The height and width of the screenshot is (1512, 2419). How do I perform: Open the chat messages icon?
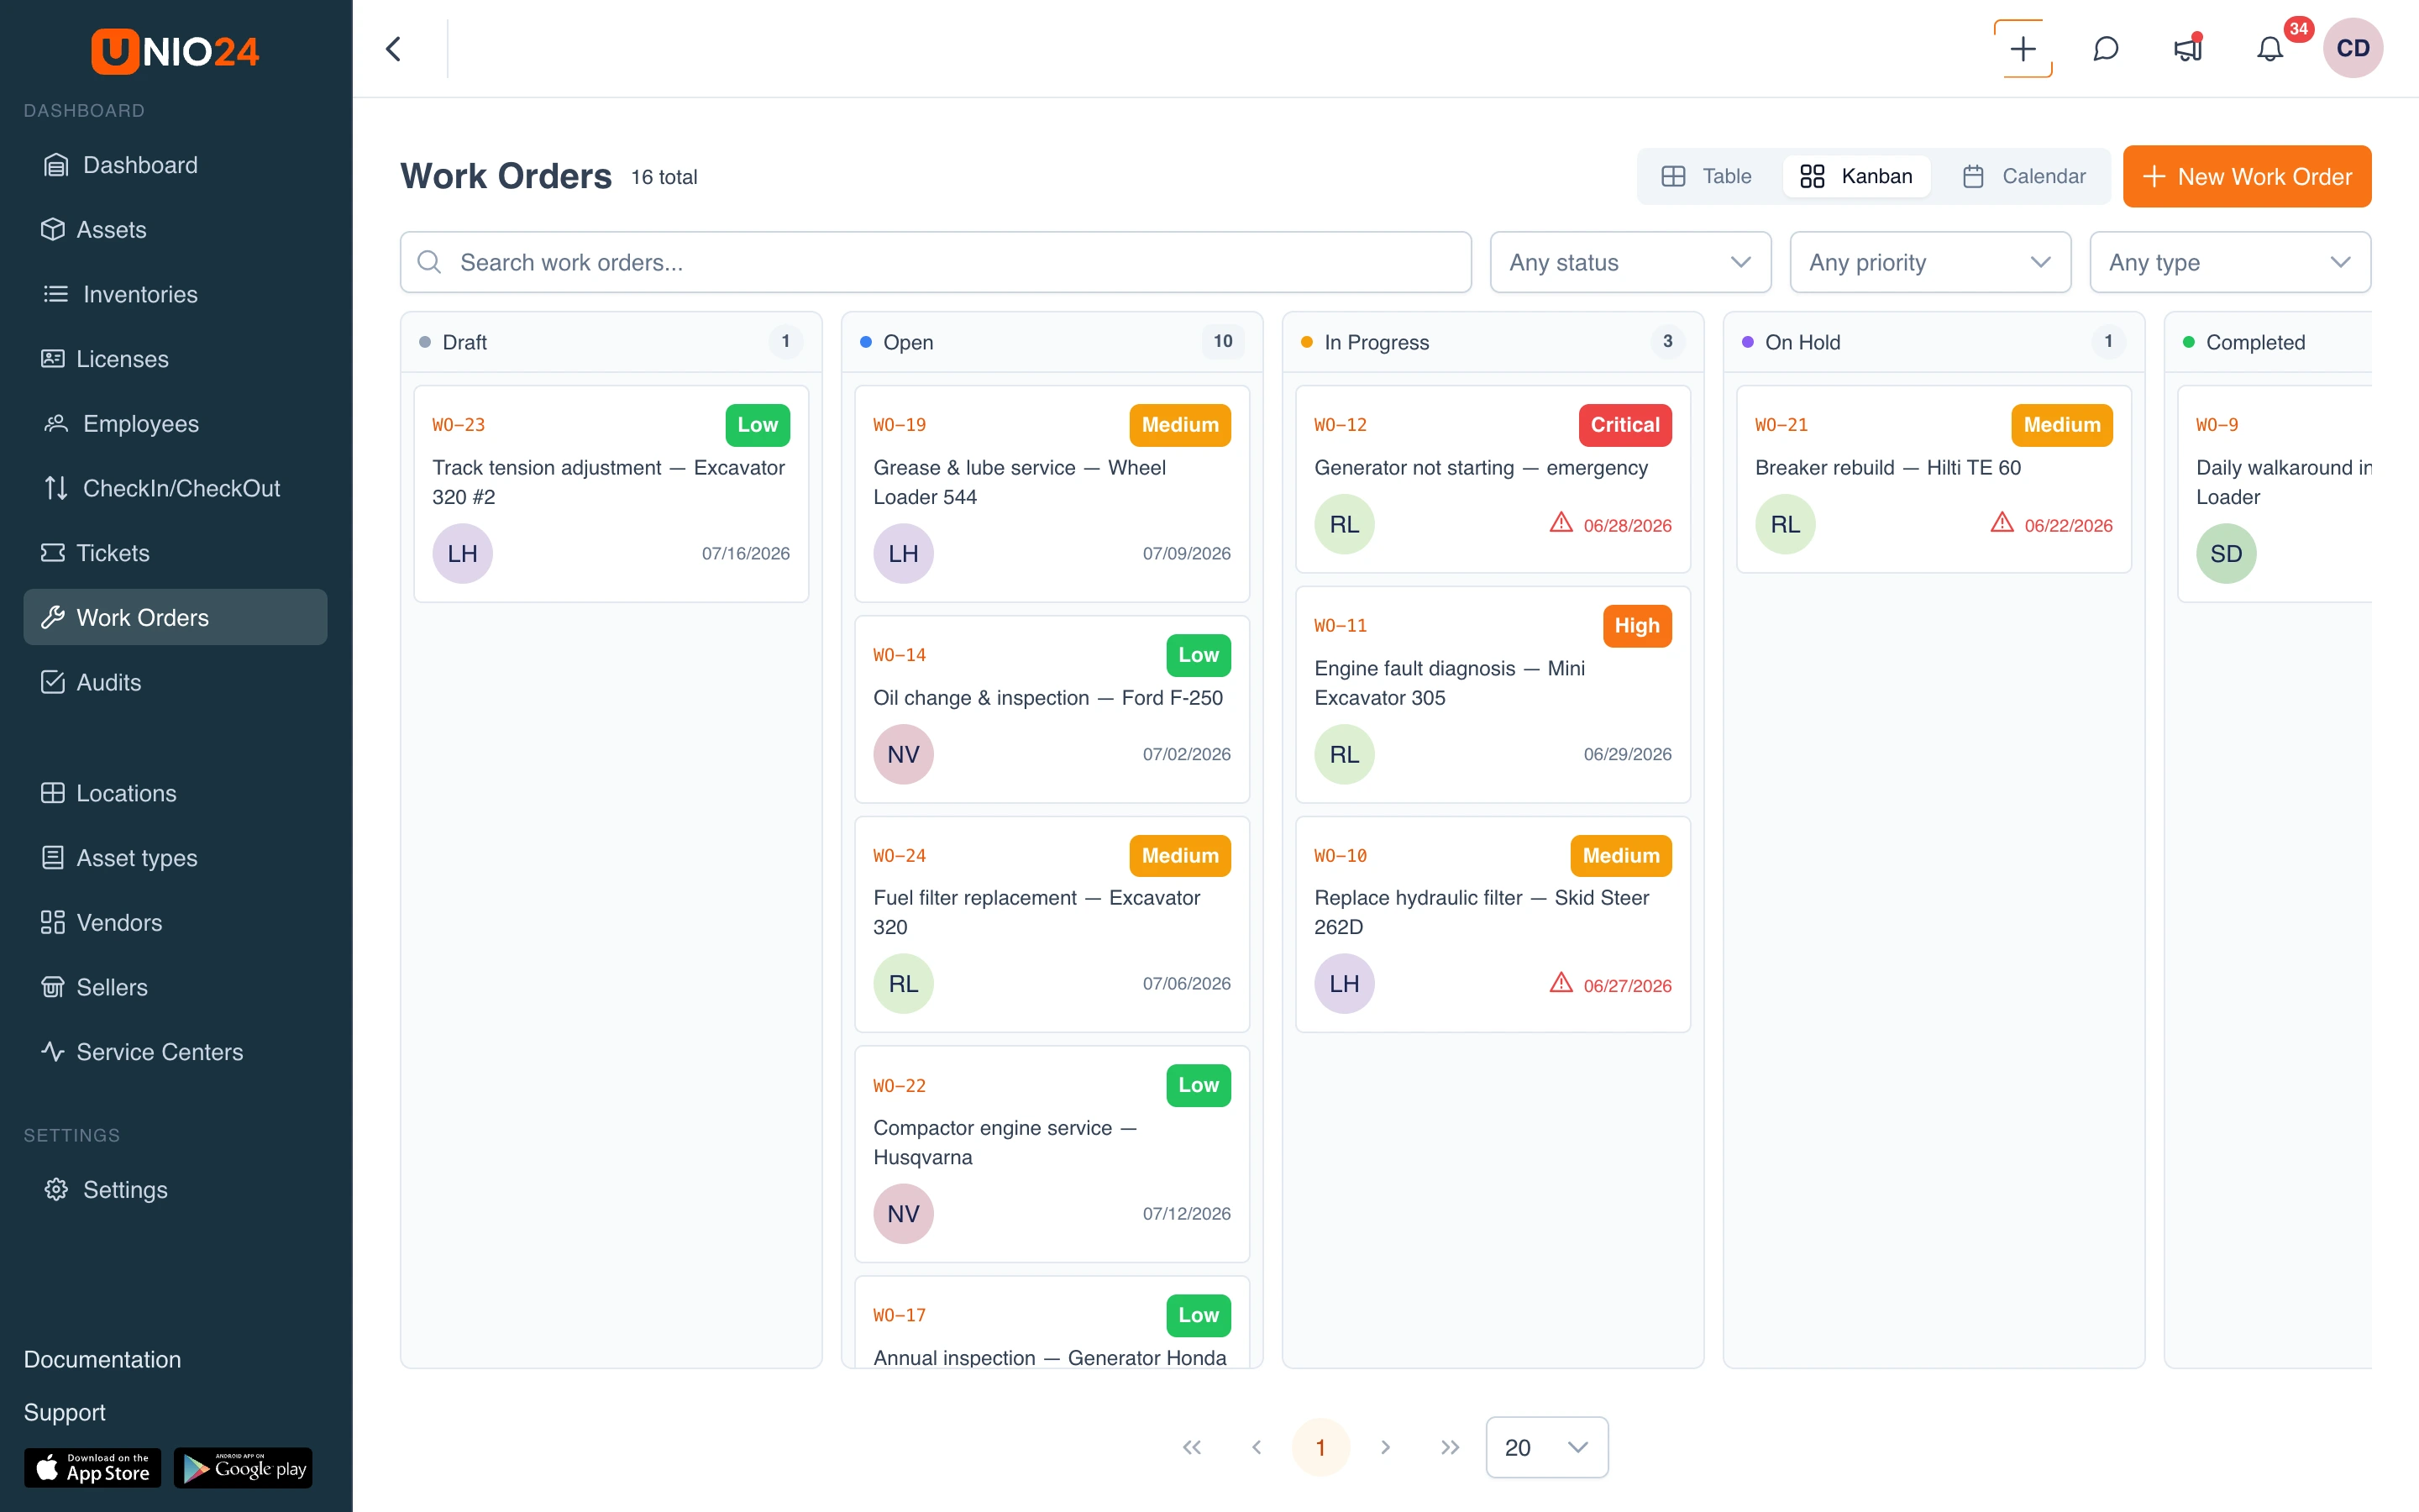coord(2105,48)
